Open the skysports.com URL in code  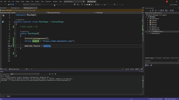click(x=58, y=41)
